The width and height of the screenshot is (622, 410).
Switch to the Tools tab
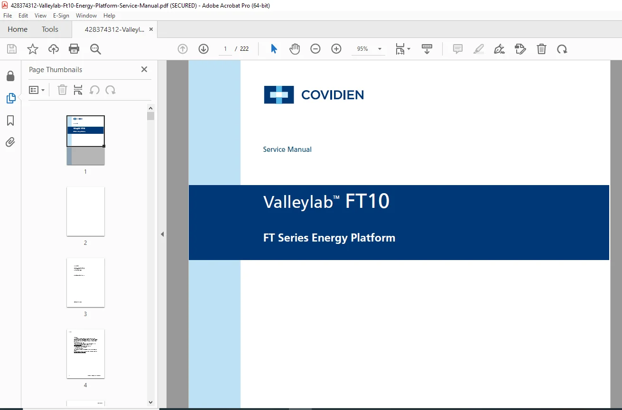click(x=50, y=29)
